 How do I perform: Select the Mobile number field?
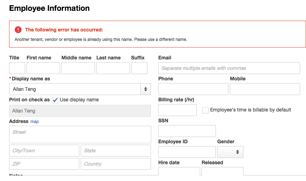click(x=265, y=89)
